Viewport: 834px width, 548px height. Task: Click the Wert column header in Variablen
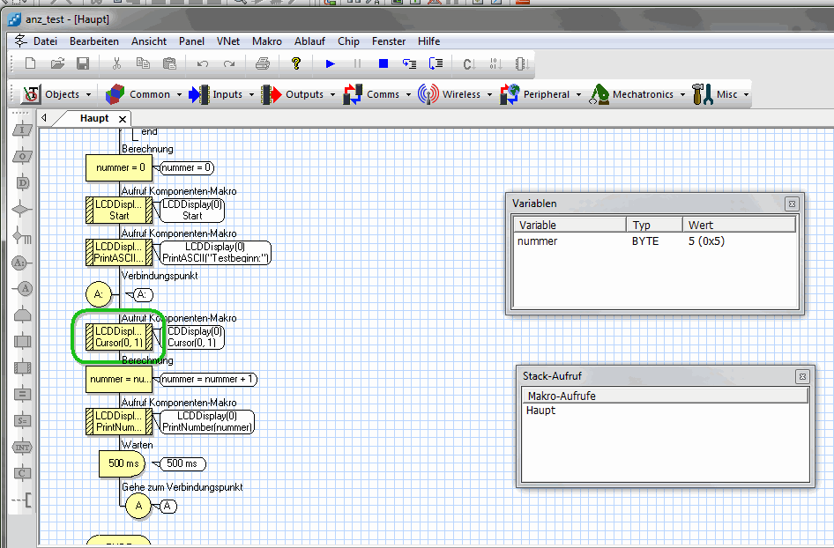click(x=738, y=225)
